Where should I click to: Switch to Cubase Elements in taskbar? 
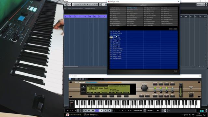(x=74, y=115)
